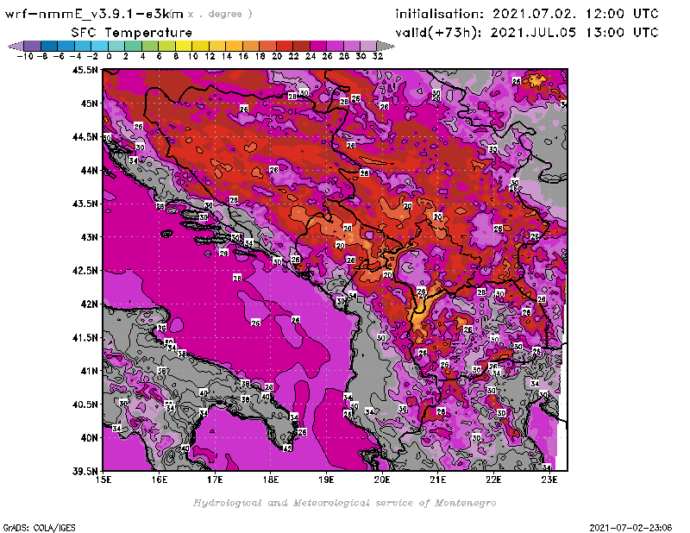Viewport: 690px width, 533px height.
Task: Click the orange legend swatch between 14 and 16
Action: [234, 47]
